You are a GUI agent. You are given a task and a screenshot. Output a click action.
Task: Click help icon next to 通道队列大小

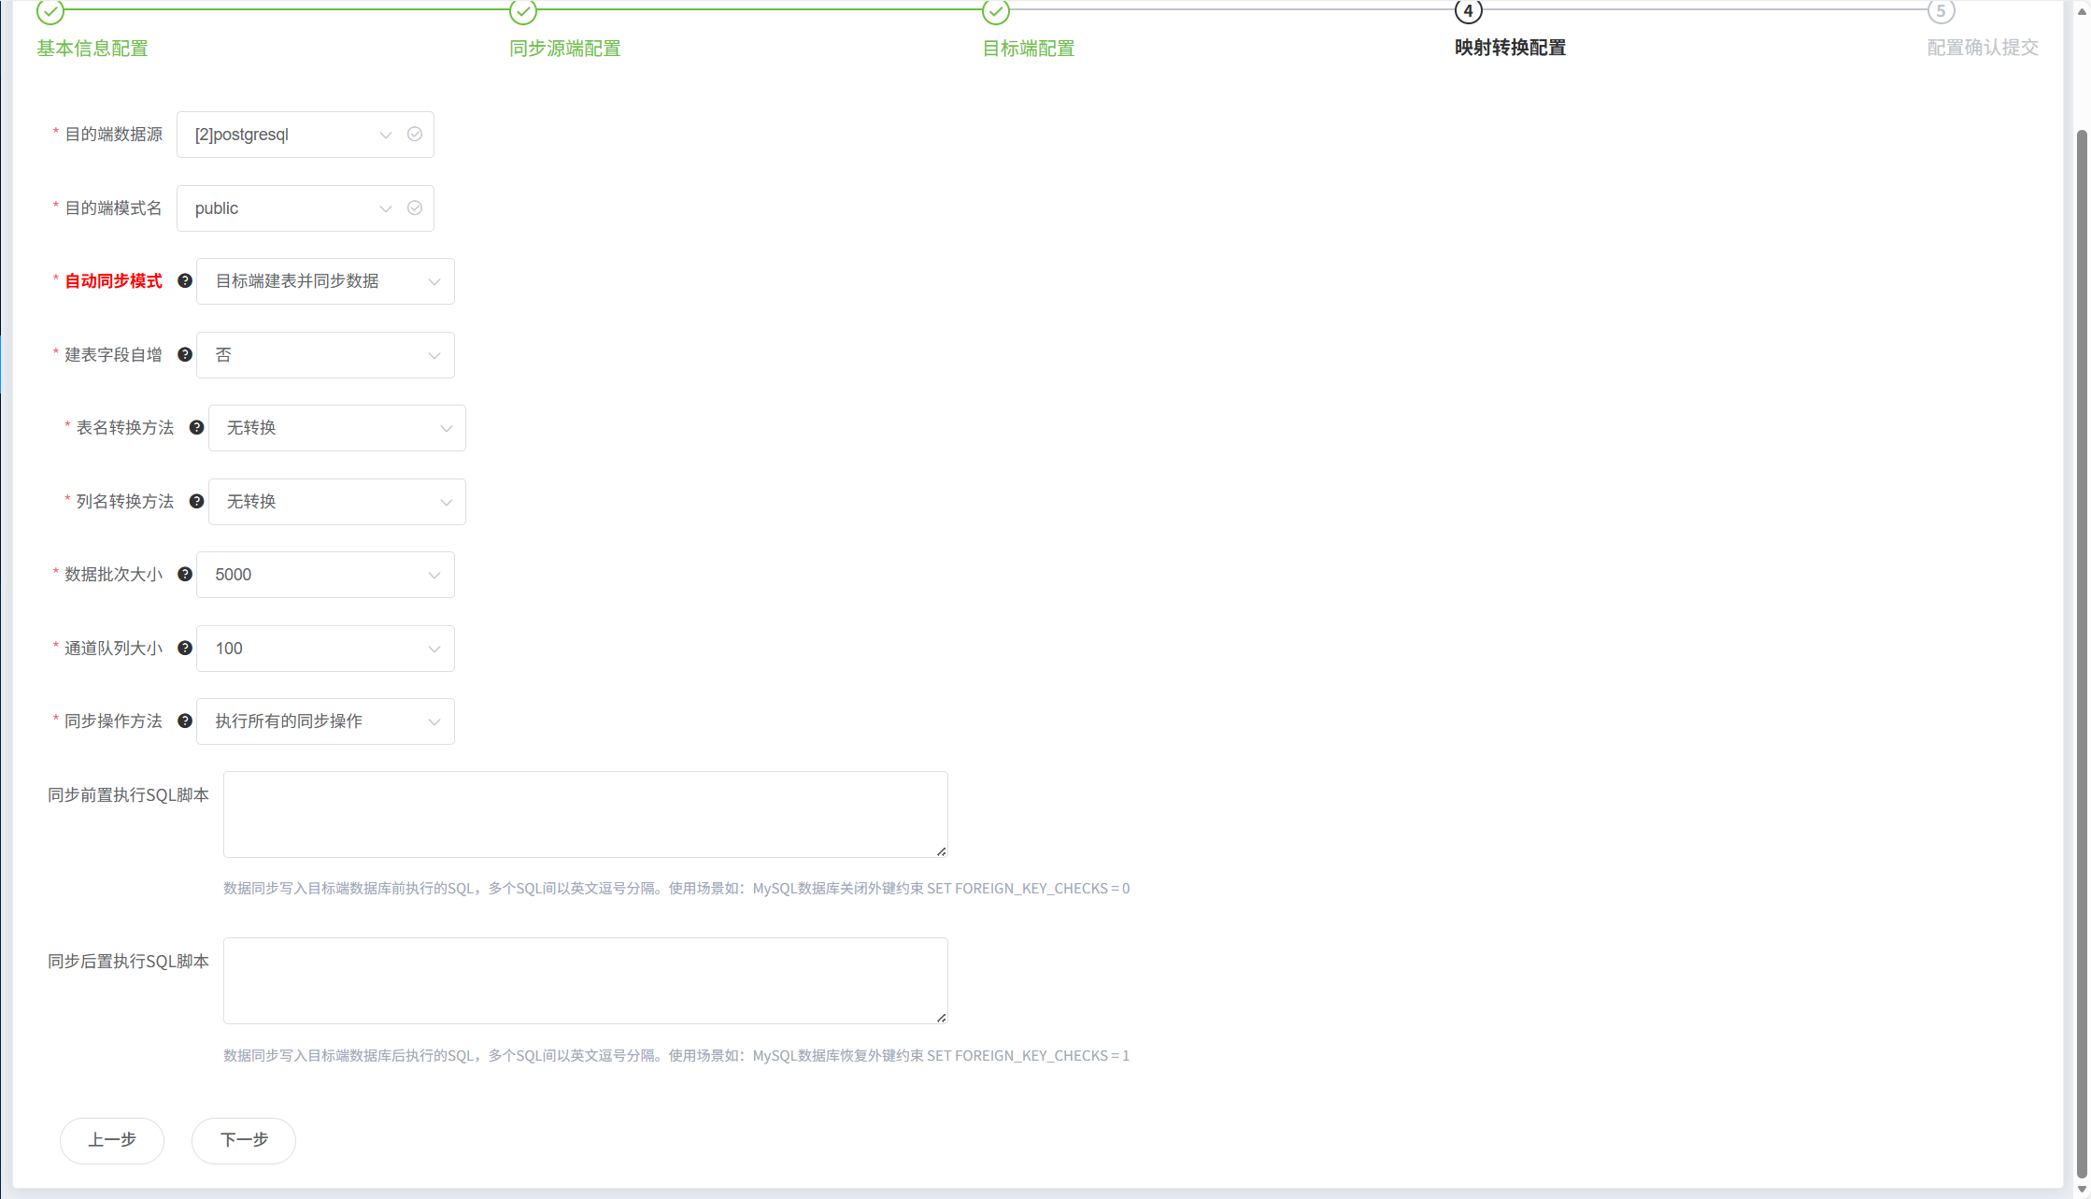tap(185, 648)
